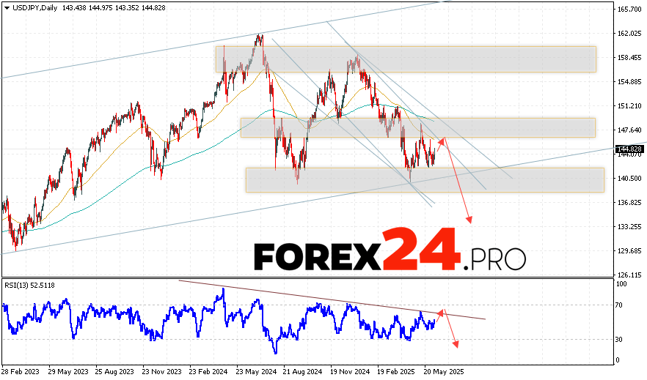The image size is (647, 380).
Task: Click the triangle icon beside USDJPY,Daily title
Action: click(x=6, y=6)
